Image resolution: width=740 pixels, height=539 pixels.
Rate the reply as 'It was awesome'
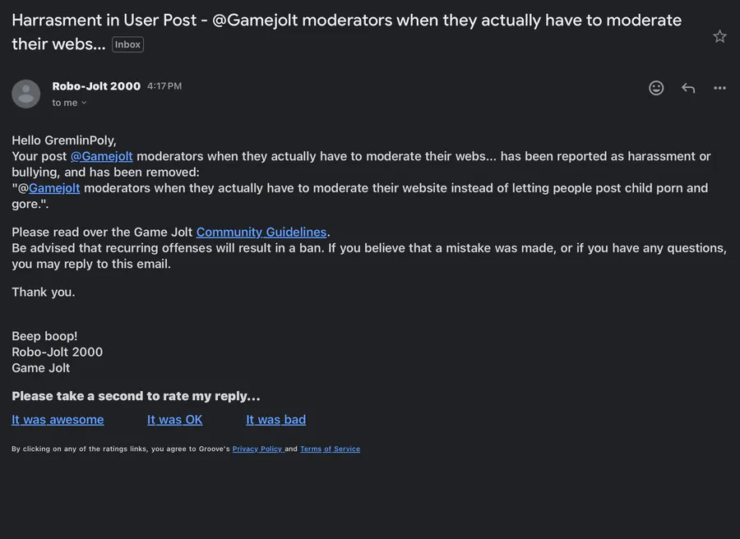point(58,419)
